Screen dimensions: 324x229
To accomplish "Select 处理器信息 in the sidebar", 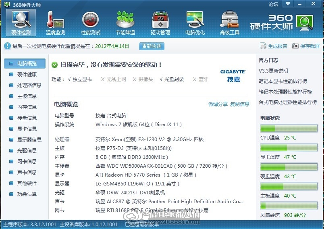I will pyautogui.click(x=25, y=85).
